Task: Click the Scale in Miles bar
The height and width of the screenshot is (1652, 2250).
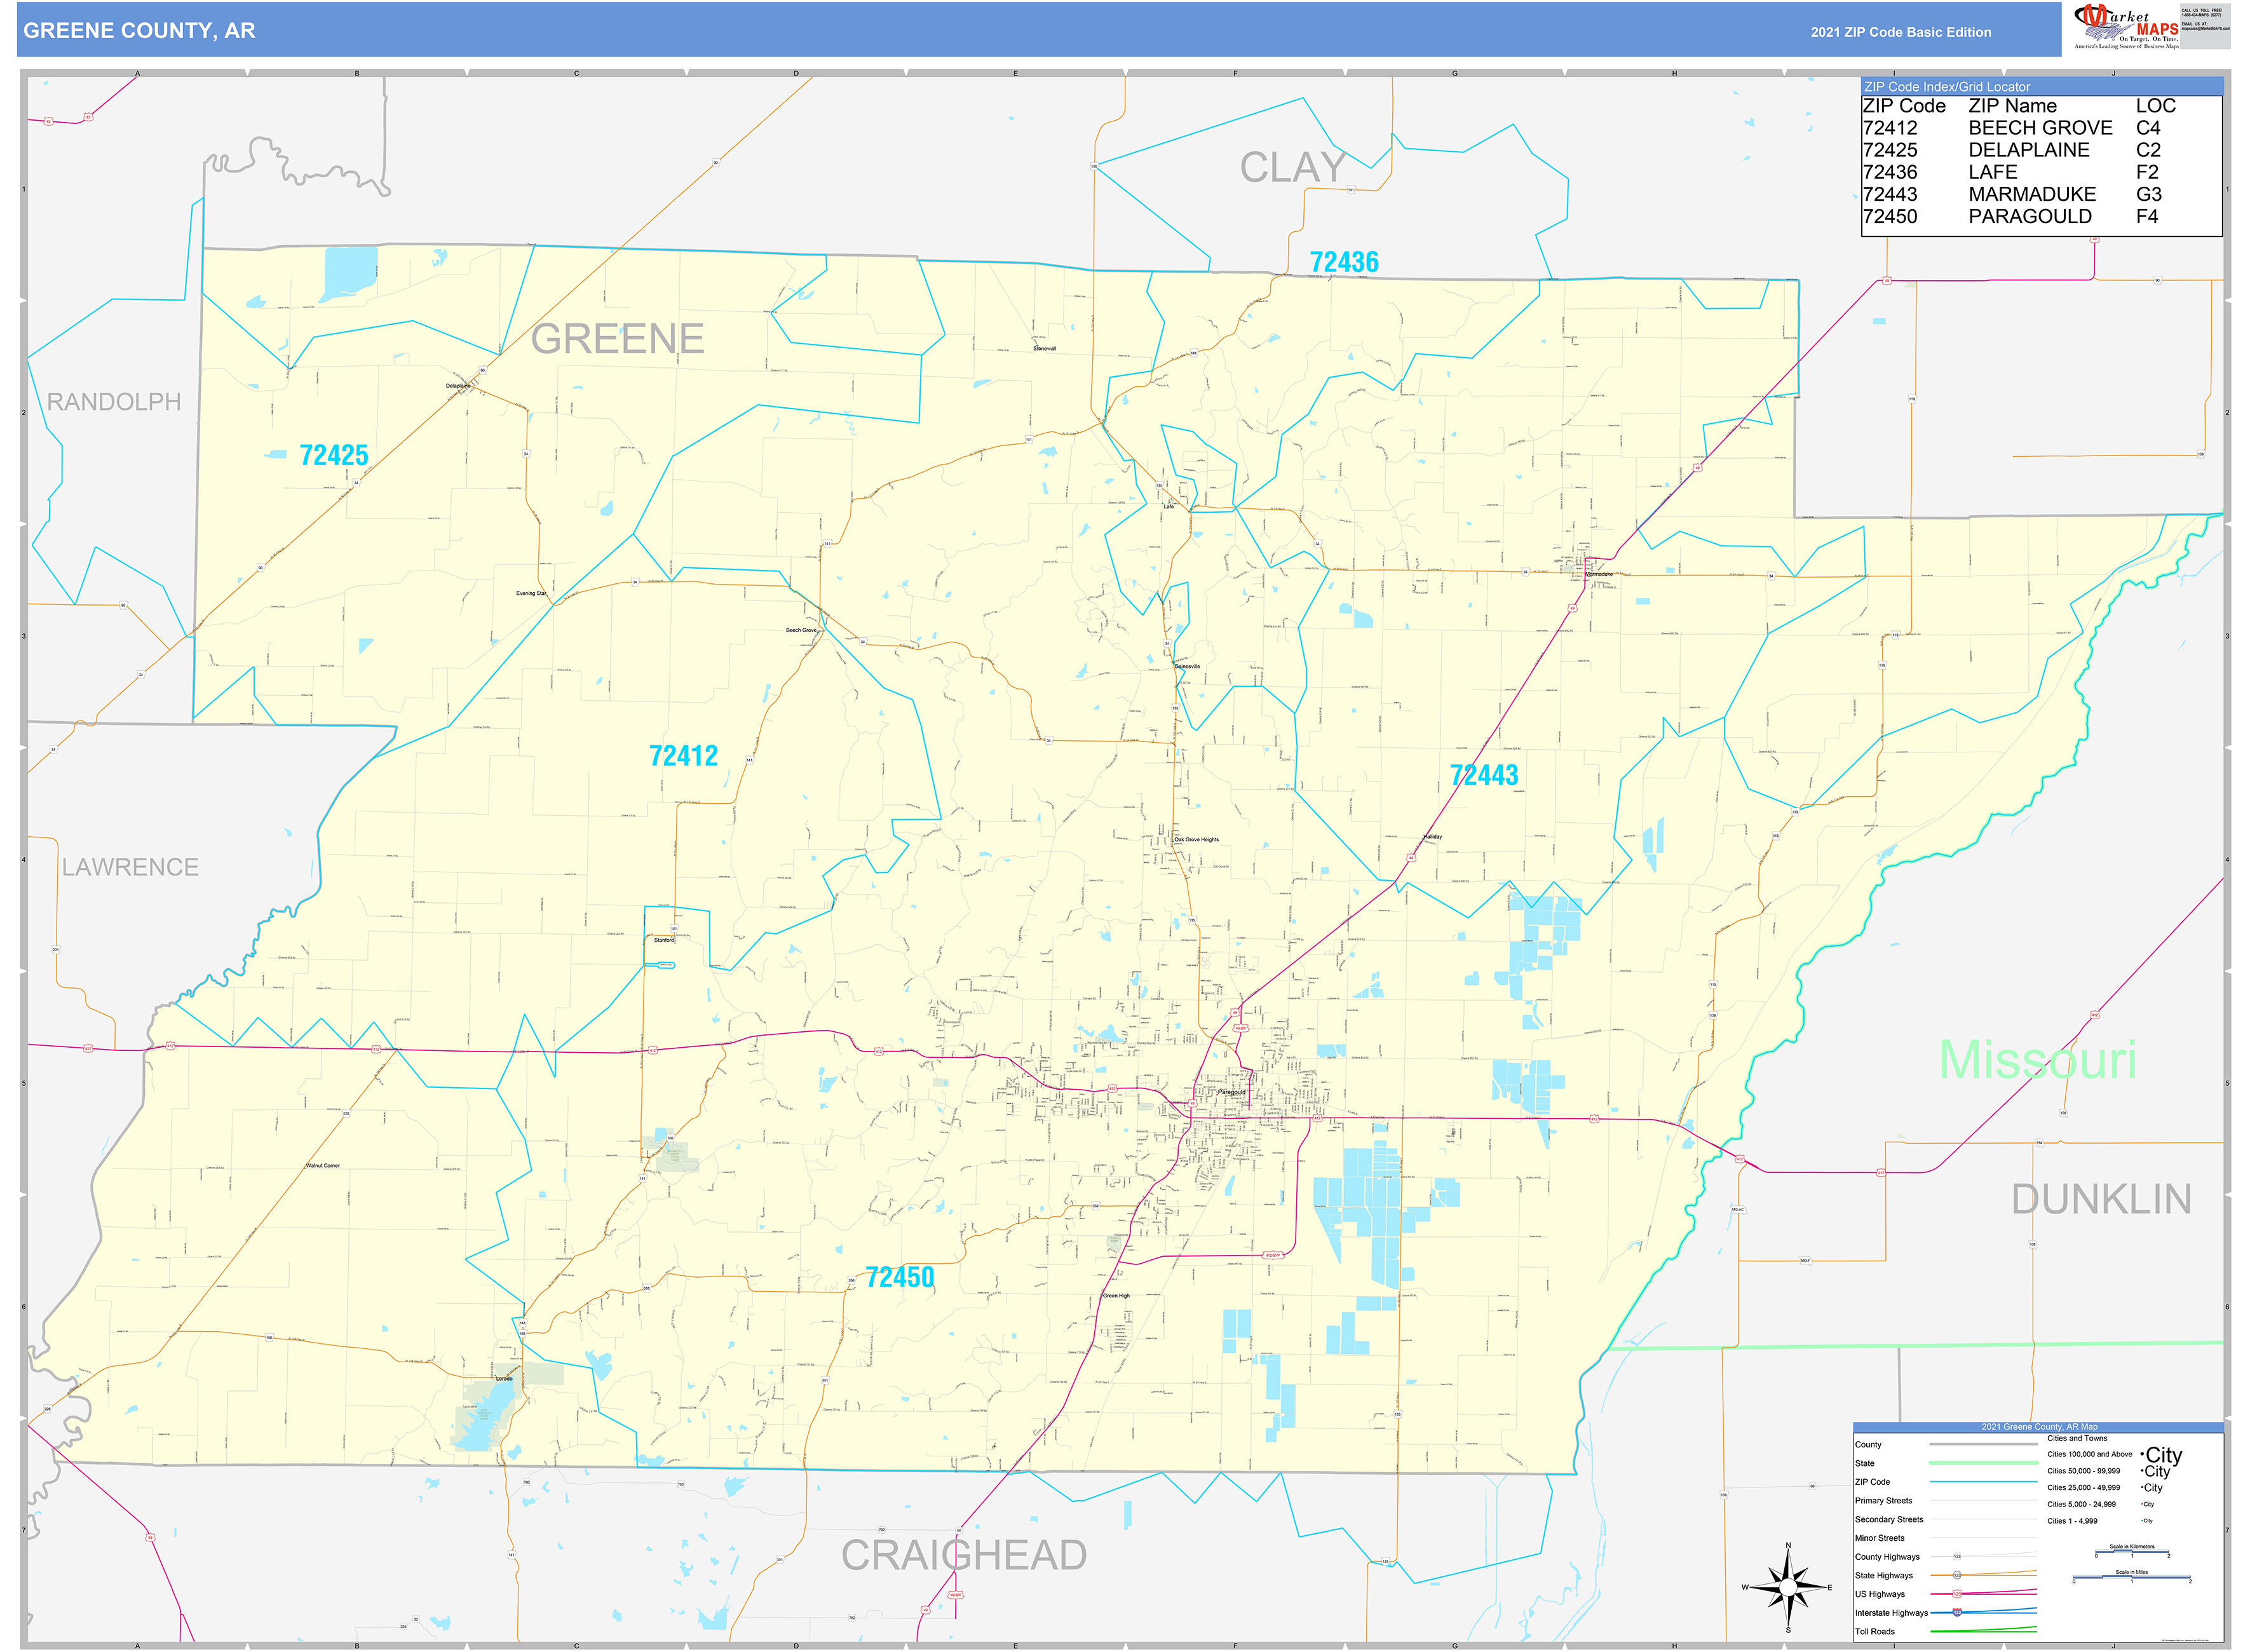Action: pyautogui.click(x=2132, y=1577)
